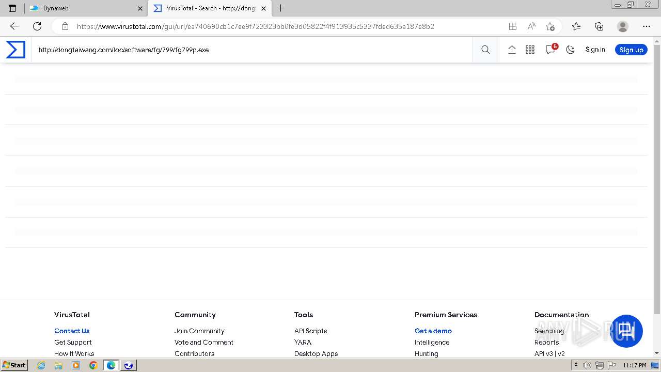Open the YARA link
Image resolution: width=661 pixels, height=372 pixels.
303,342
